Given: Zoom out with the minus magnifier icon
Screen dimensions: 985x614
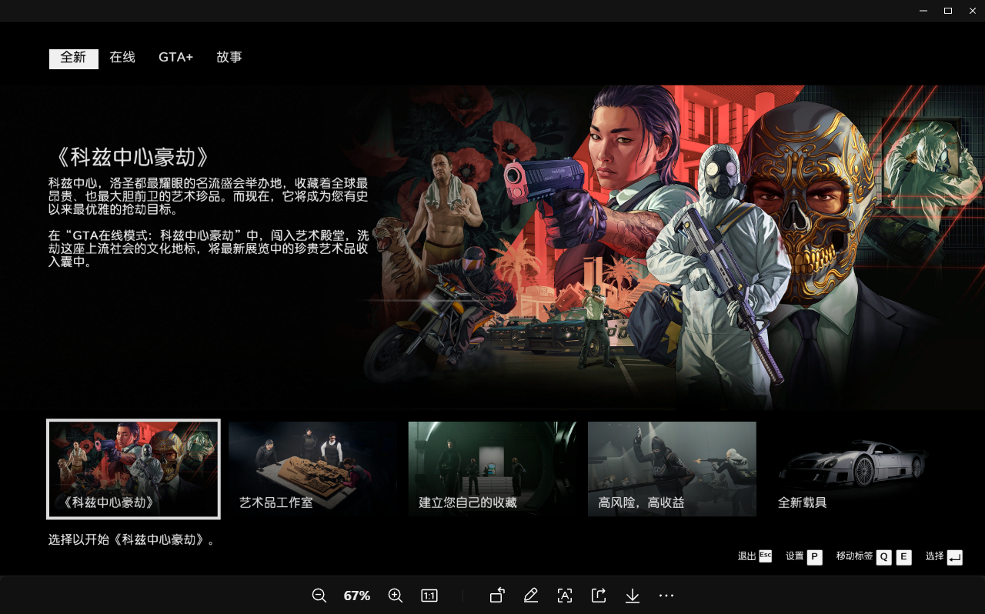Looking at the screenshot, I should (x=319, y=596).
